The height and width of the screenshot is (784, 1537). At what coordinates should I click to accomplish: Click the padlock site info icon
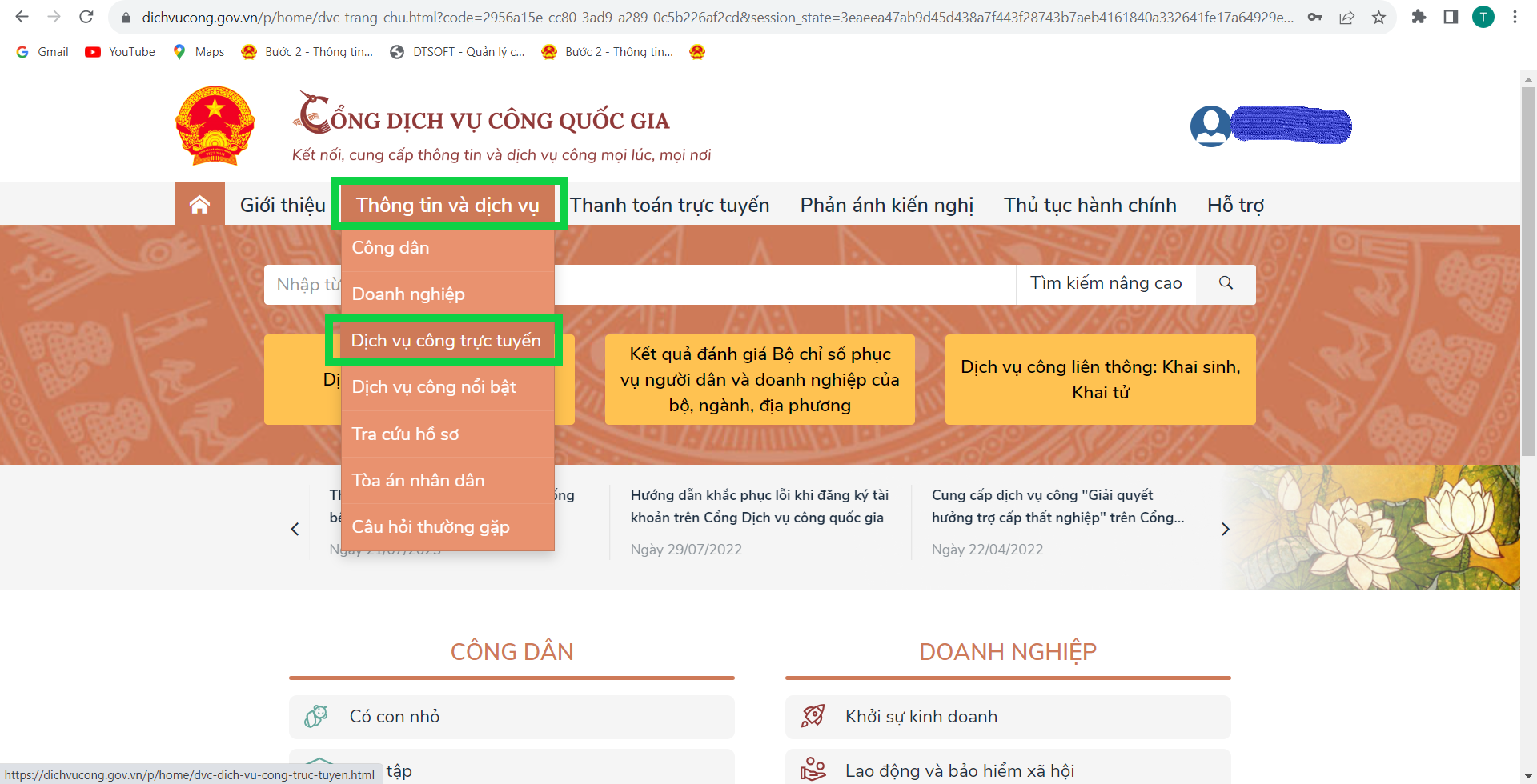126,17
